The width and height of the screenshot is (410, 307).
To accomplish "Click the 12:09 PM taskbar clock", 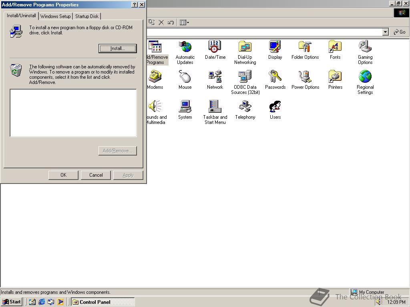I will [x=396, y=302].
